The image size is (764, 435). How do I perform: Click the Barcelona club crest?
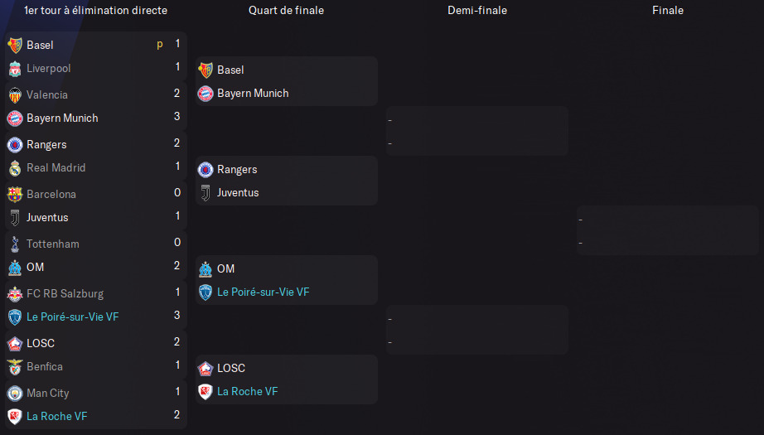[14, 194]
